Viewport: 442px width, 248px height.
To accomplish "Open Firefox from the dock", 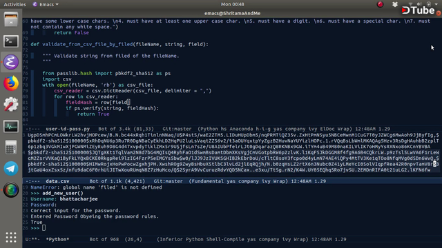I will [x=11, y=83].
